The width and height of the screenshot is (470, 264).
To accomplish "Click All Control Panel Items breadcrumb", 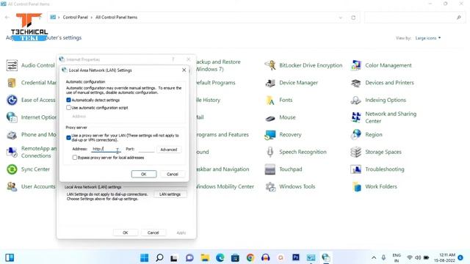I will coord(116,18).
